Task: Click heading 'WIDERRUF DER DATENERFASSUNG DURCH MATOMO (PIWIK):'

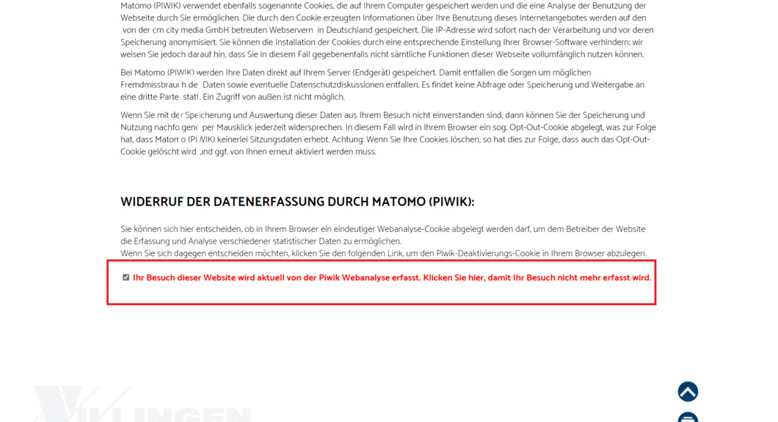Action: 297,202
